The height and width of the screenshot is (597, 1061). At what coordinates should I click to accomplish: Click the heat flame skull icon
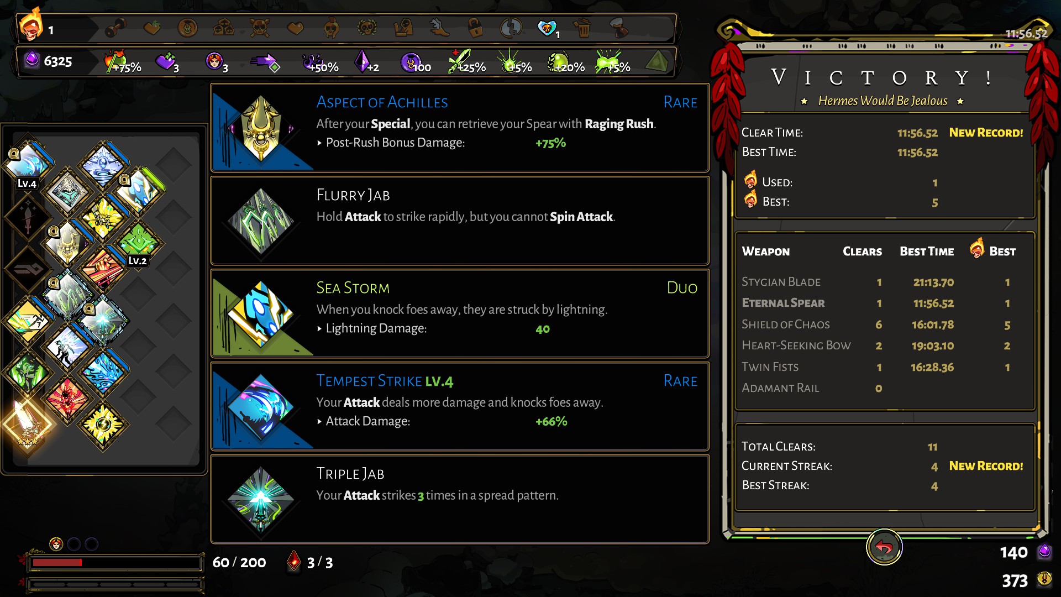[30, 25]
